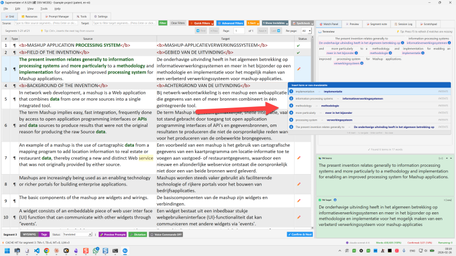
Task: Select popup term 4 'meer in het bijzonder'
Action: pyautogui.click(x=369, y=113)
